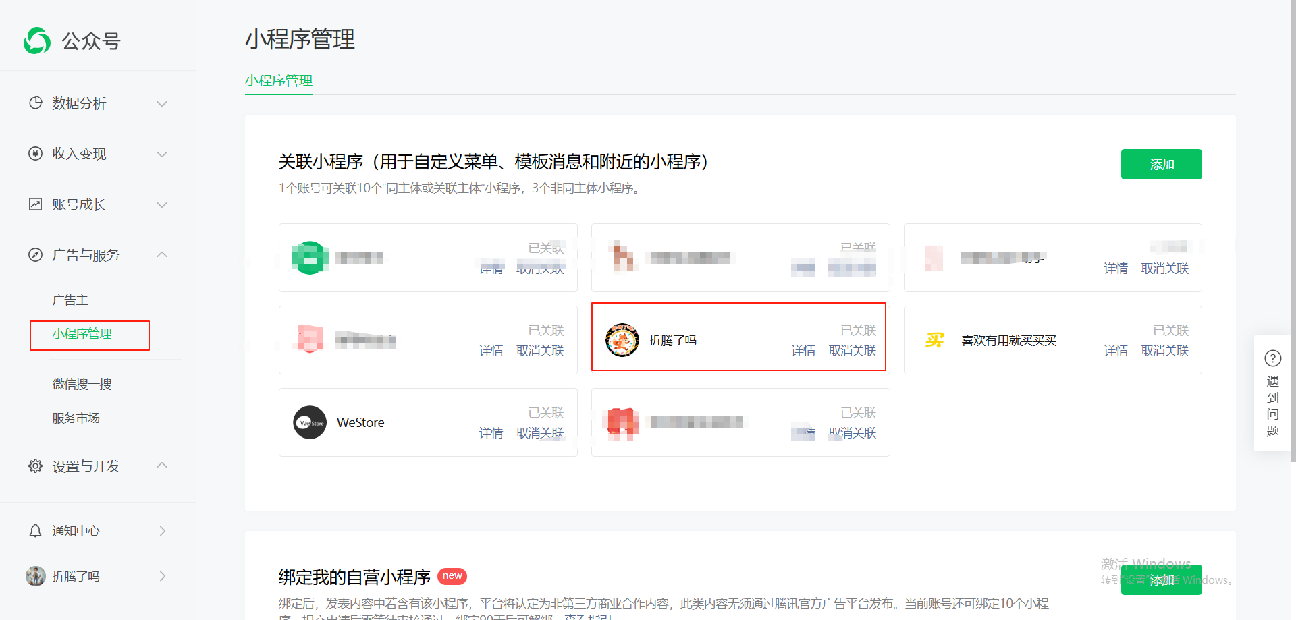Image resolution: width=1296 pixels, height=620 pixels.
Task: Click the 喜欢有用就买买买 yellow logo icon
Action: [935, 340]
